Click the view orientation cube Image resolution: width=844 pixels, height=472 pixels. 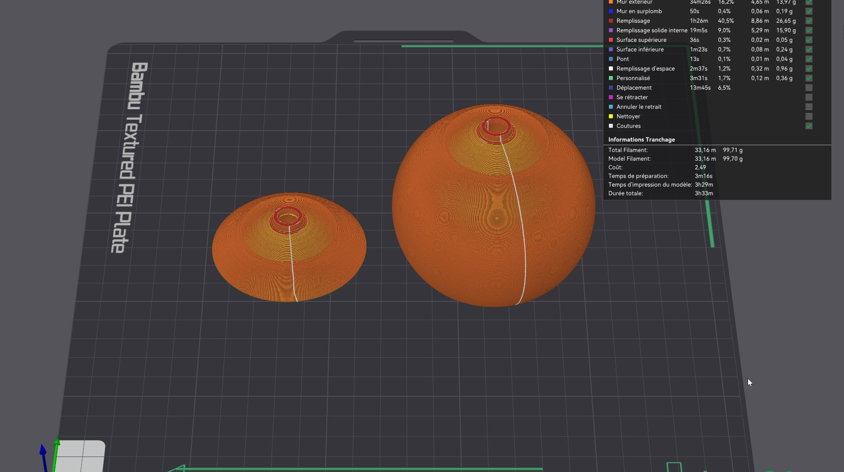tap(80, 456)
